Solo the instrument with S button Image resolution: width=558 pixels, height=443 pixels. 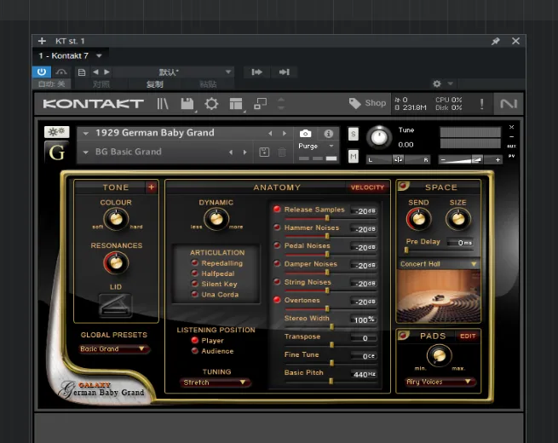click(x=353, y=134)
